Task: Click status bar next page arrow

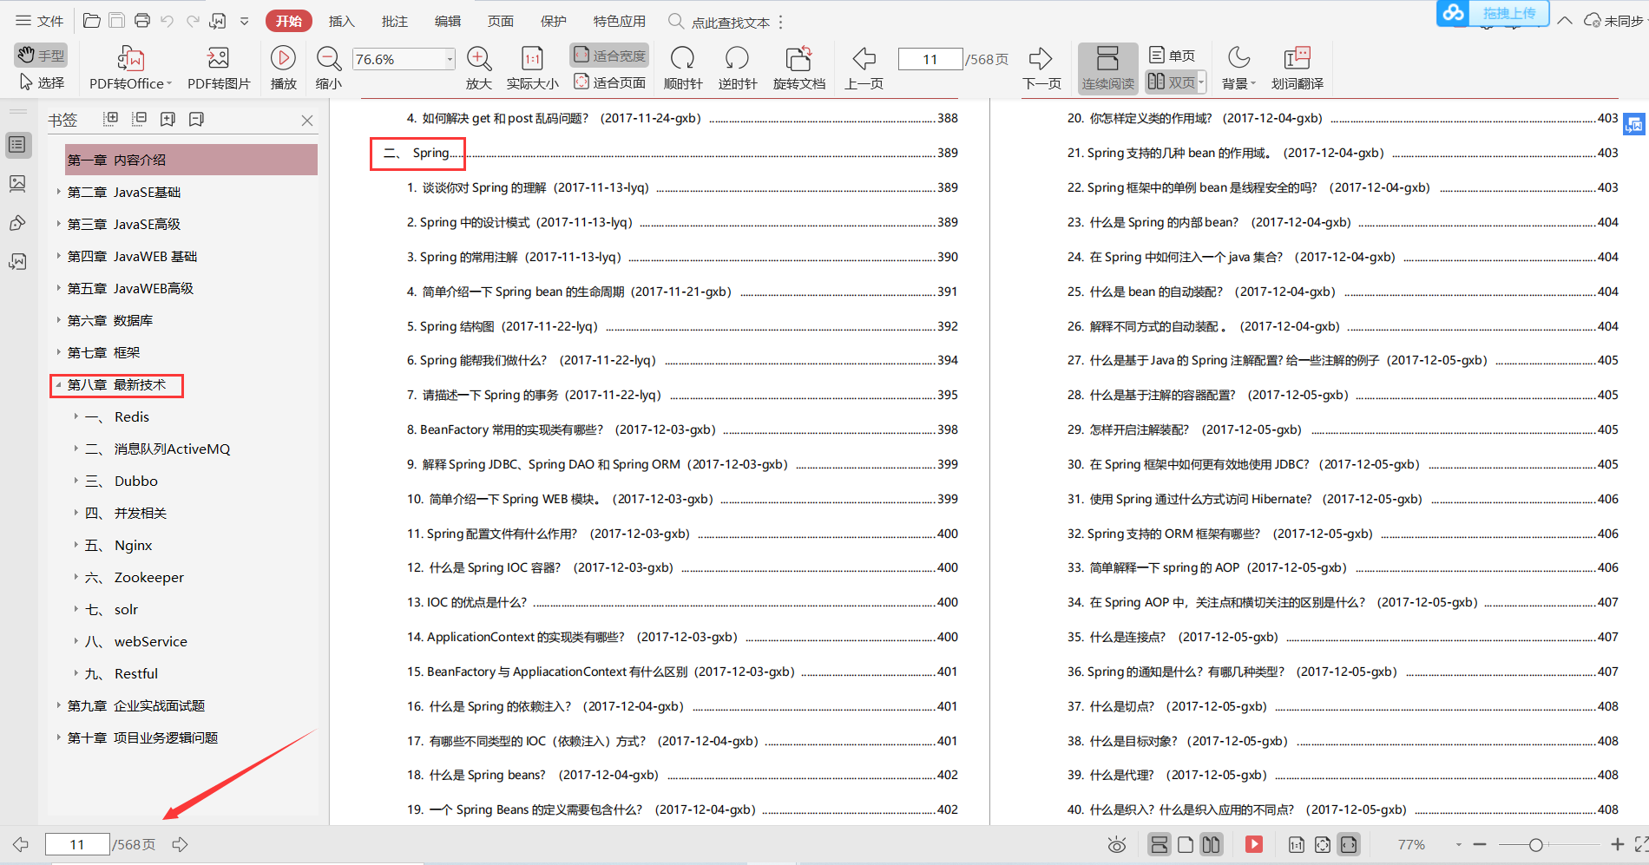Action: (180, 844)
